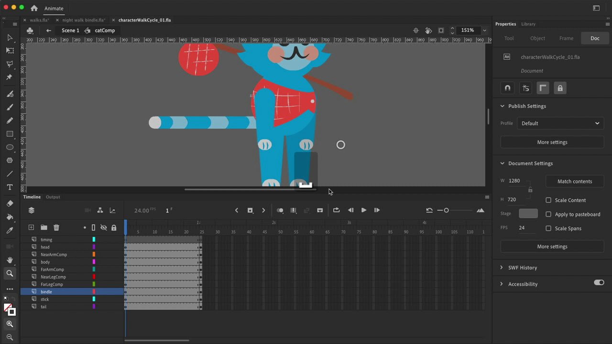Select the Text tool

[10, 187]
